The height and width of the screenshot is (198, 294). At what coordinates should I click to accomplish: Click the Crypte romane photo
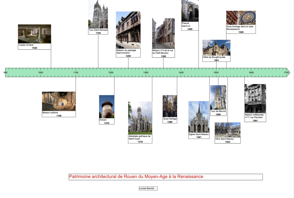coord(34,34)
